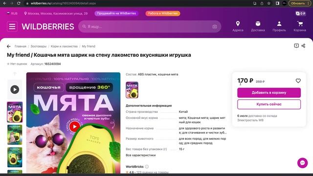Go back in browser history

5,3
